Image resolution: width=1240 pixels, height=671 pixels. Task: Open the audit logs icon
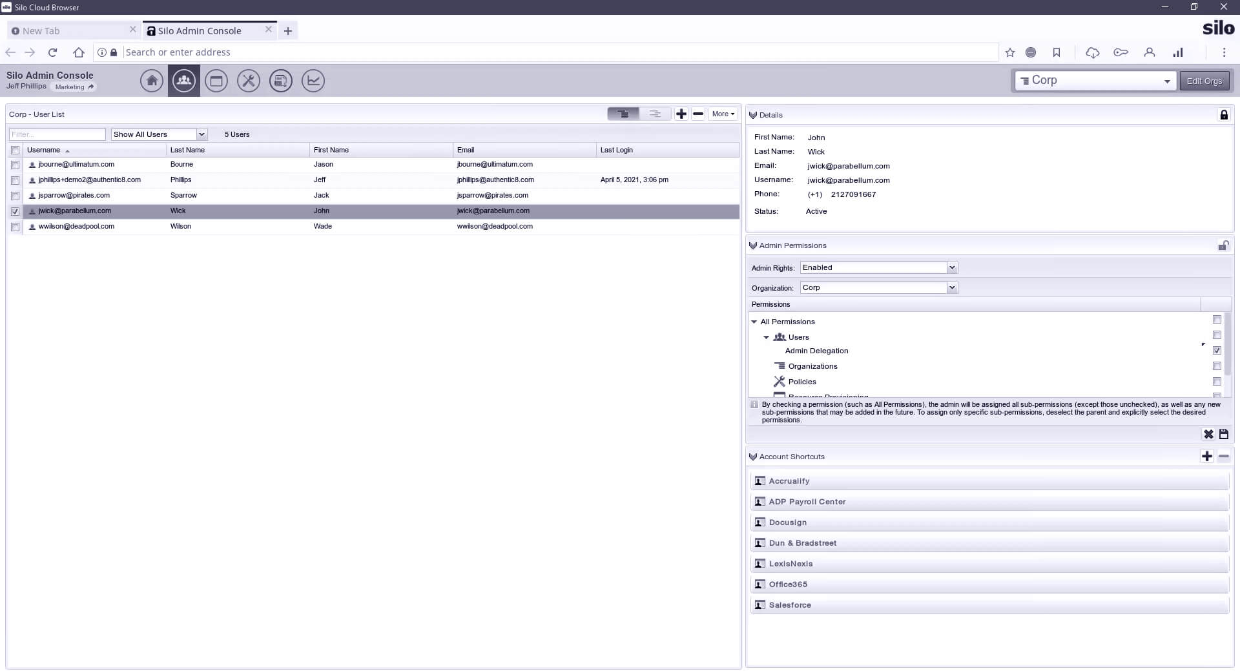coord(281,81)
